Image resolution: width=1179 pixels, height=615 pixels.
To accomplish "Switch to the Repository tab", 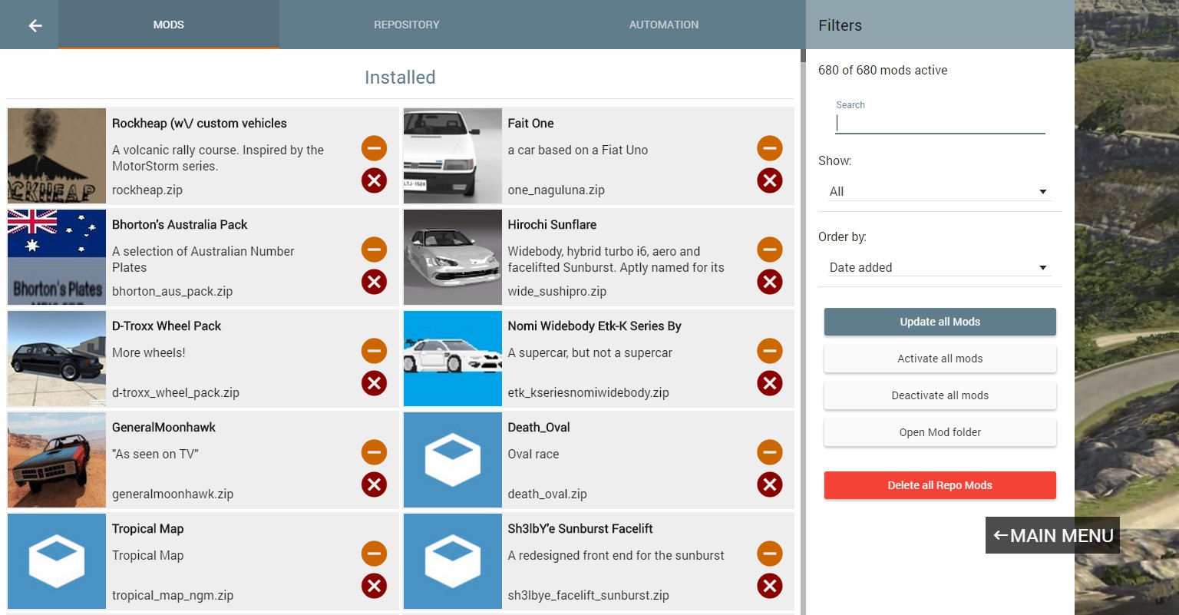I will (x=406, y=25).
